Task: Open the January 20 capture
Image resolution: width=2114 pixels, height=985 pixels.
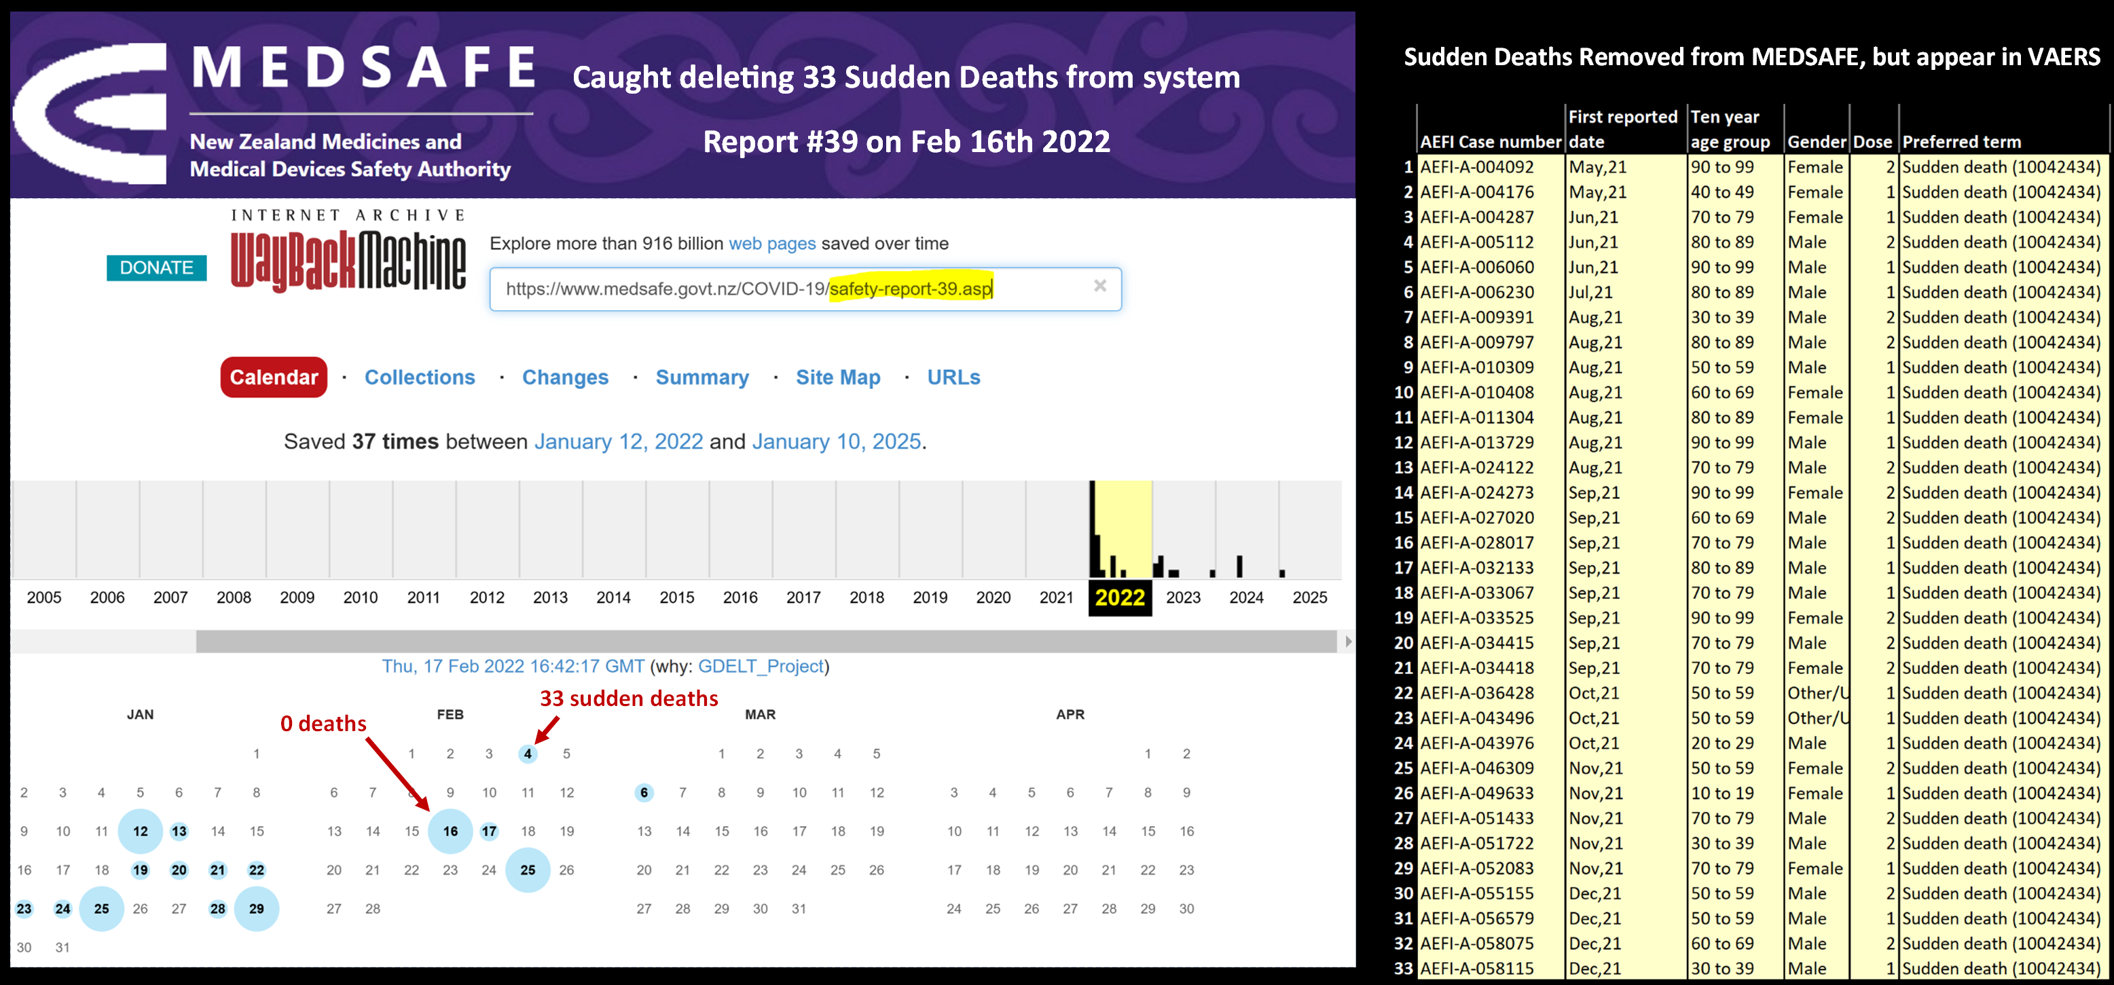Action: pyautogui.click(x=179, y=870)
